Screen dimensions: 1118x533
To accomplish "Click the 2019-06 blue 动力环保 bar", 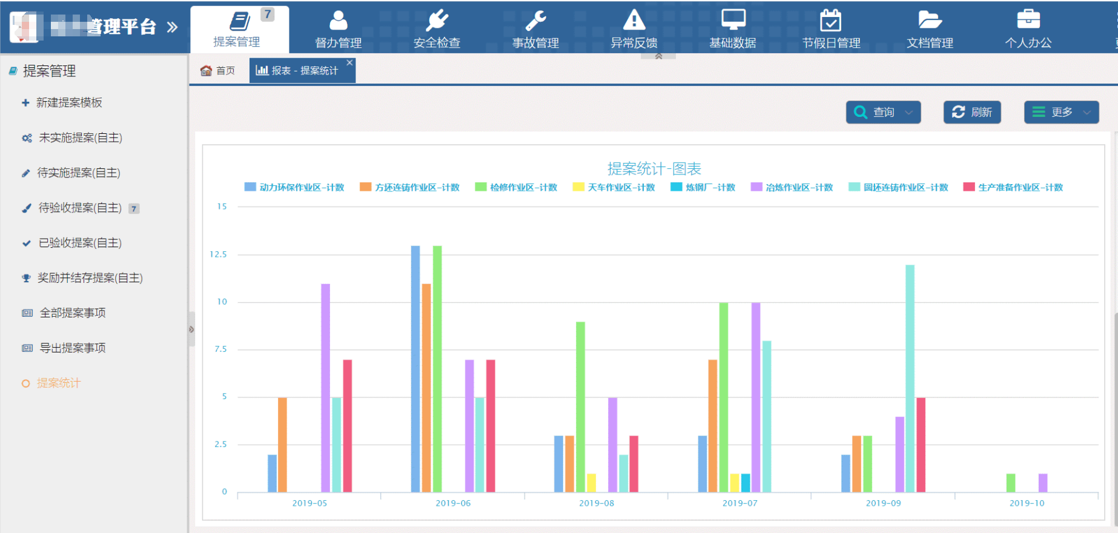I will click(415, 369).
